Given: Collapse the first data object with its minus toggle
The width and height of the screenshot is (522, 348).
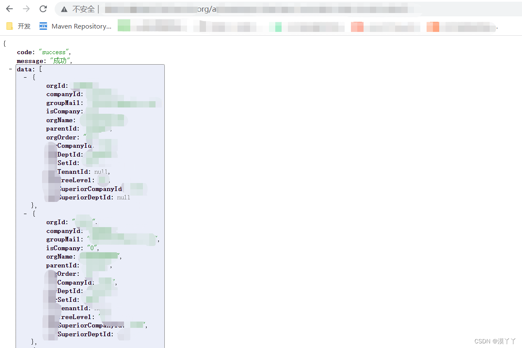Looking at the screenshot, I should click(x=26, y=78).
